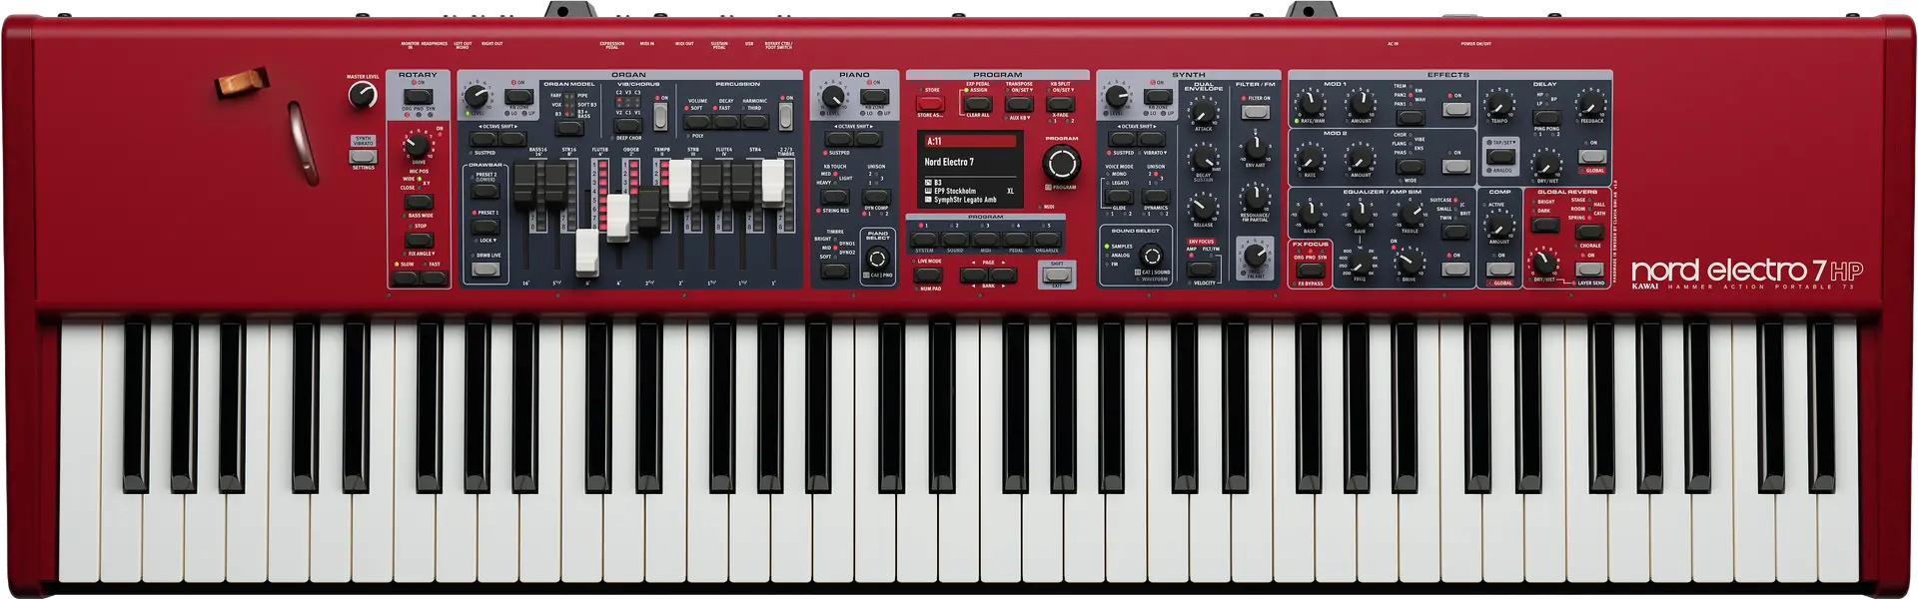Toggle Percussion Harmonic Third button
Image resolution: width=1918 pixels, height=600 pixels.
[x=755, y=121]
